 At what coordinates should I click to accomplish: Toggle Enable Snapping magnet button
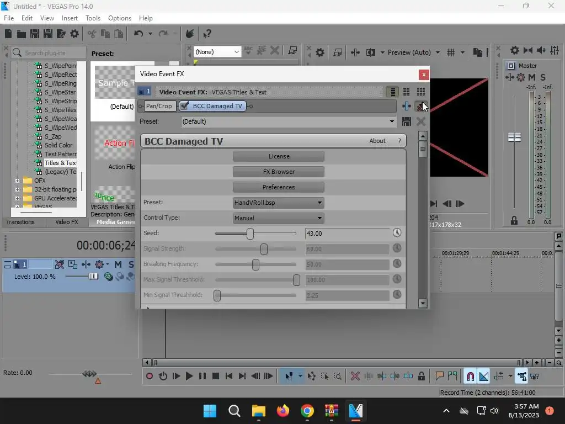click(x=470, y=377)
